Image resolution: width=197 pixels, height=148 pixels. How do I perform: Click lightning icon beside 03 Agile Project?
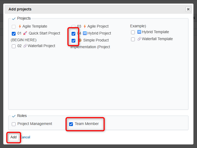(x=85, y=26)
